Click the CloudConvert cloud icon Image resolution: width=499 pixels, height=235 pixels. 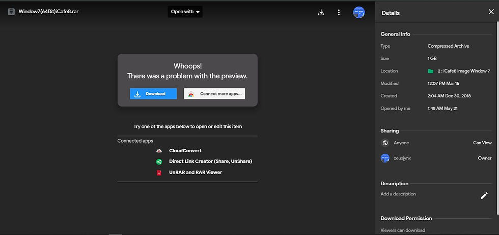pyautogui.click(x=159, y=151)
